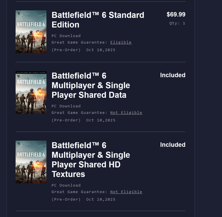Click the $69.99 price
Viewport: 222px width, 217px height.
pyautogui.click(x=176, y=15)
